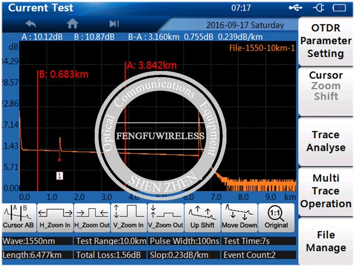Select event marker 1 on the trace
The image size is (355, 267).
pyautogui.click(x=60, y=176)
